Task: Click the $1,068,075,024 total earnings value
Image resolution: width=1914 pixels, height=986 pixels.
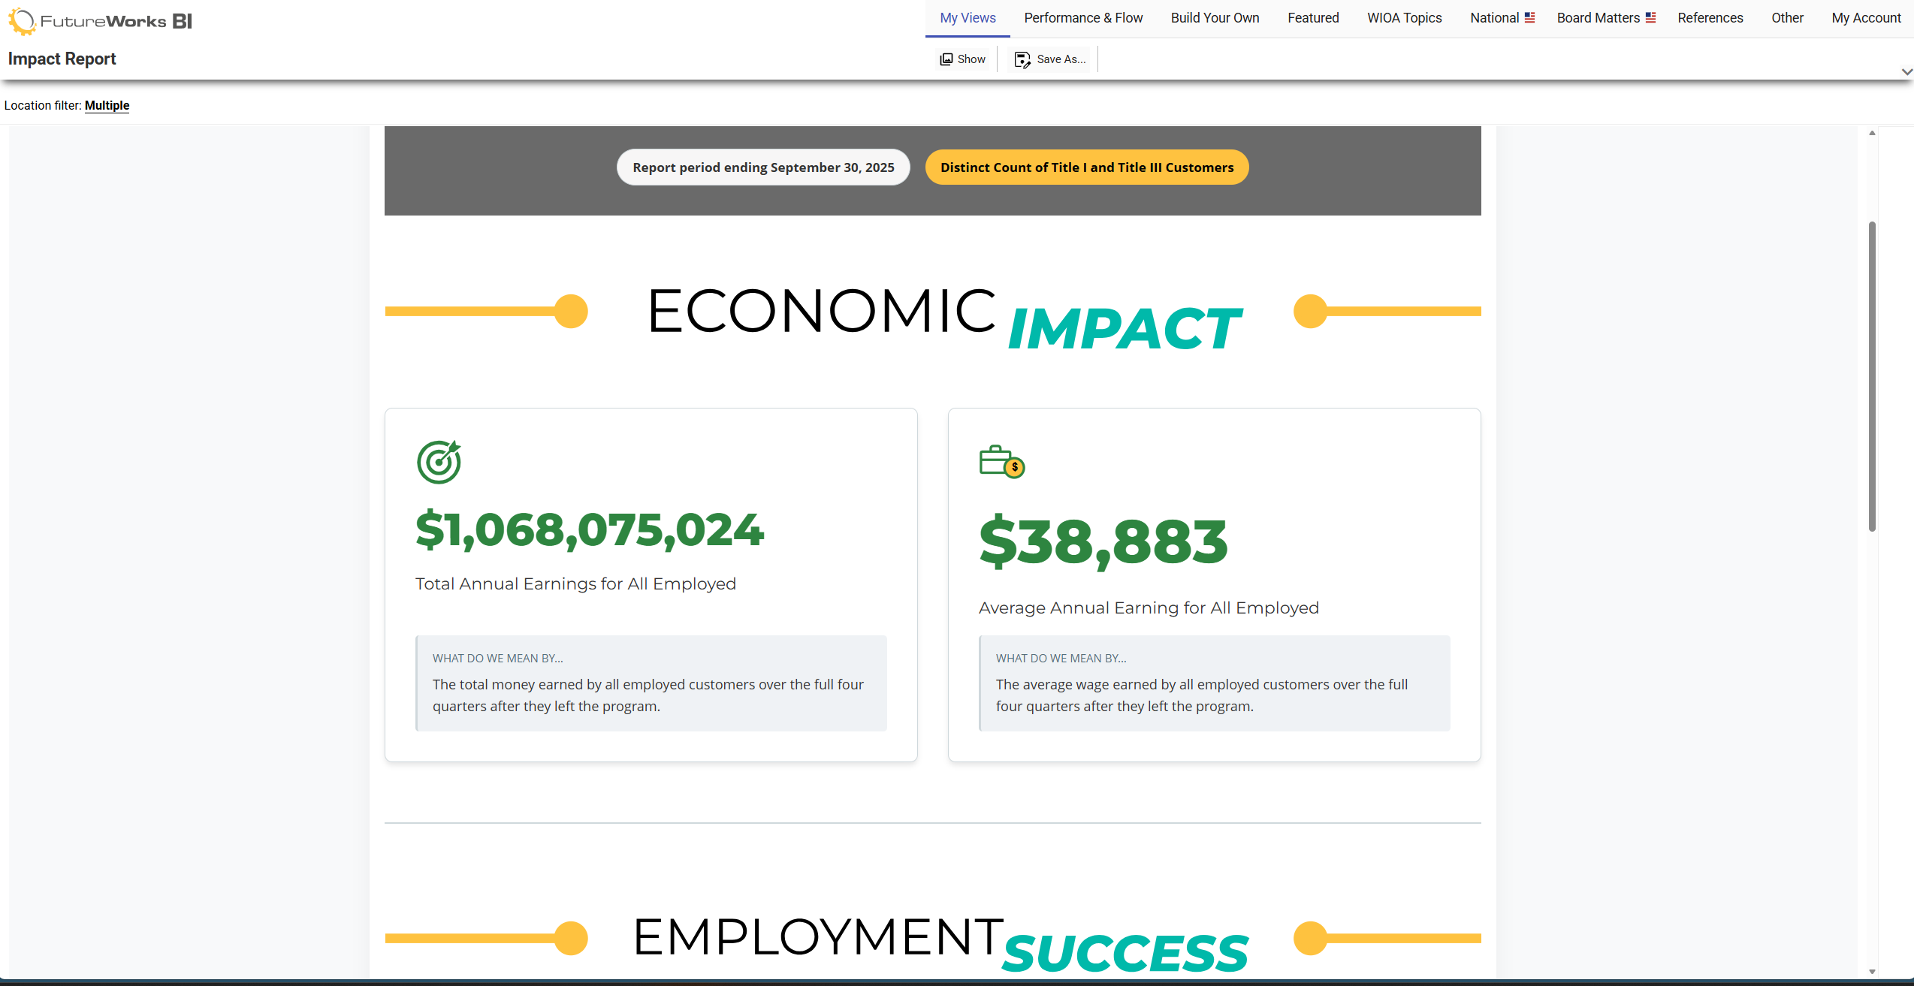Action: pyautogui.click(x=590, y=529)
